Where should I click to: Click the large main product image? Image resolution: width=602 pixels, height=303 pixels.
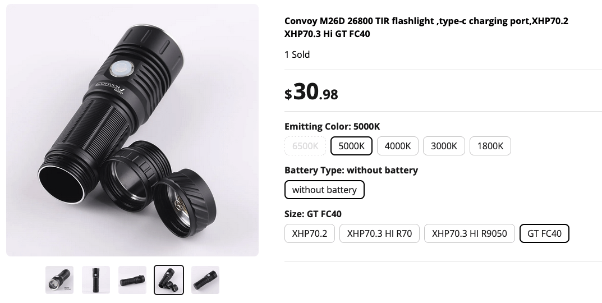pos(132,130)
